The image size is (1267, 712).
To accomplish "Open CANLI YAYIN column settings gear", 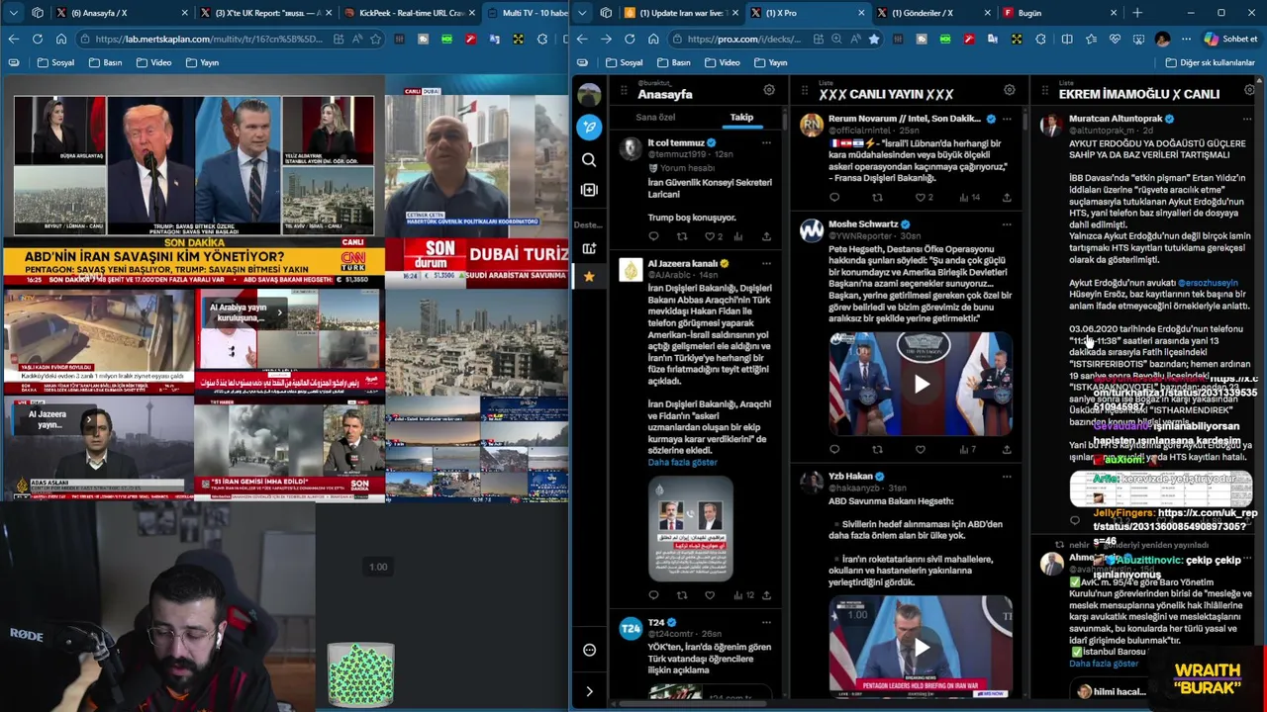I will pyautogui.click(x=1009, y=90).
